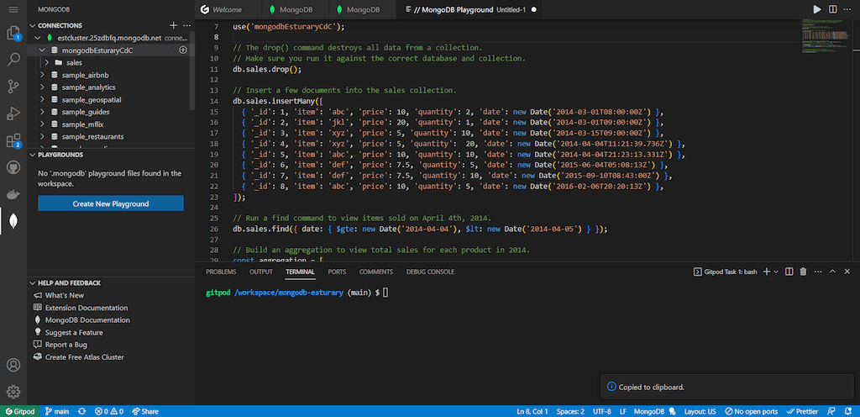
Task: Select the MongoDB leaf icon in activity bar
Action: click(x=13, y=220)
